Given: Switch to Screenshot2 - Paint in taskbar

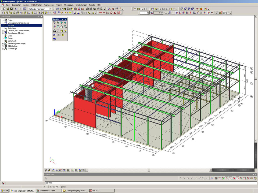Looking at the screenshot, I should coord(49,191).
